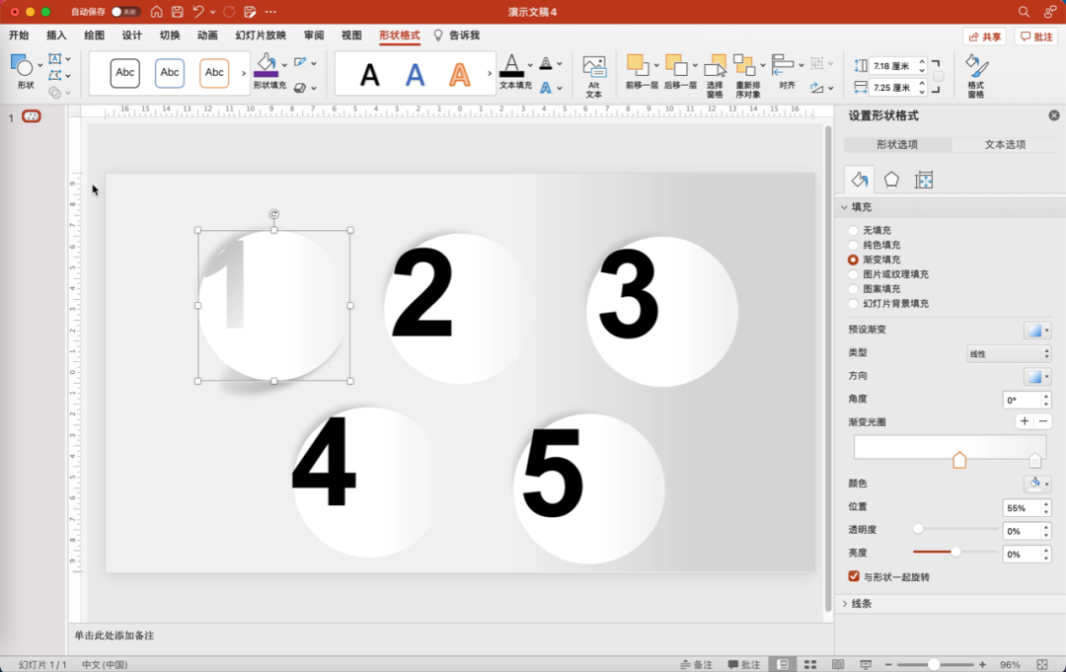Switch to normal view in status bar
Viewport: 1066px width, 672px height.
point(783,664)
